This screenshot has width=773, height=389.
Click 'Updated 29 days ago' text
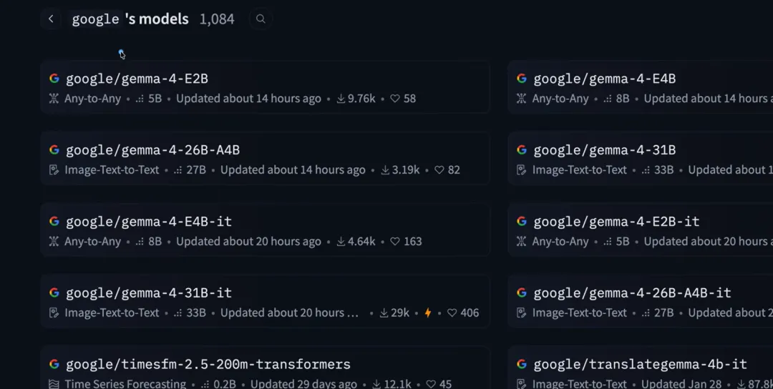pos(303,383)
